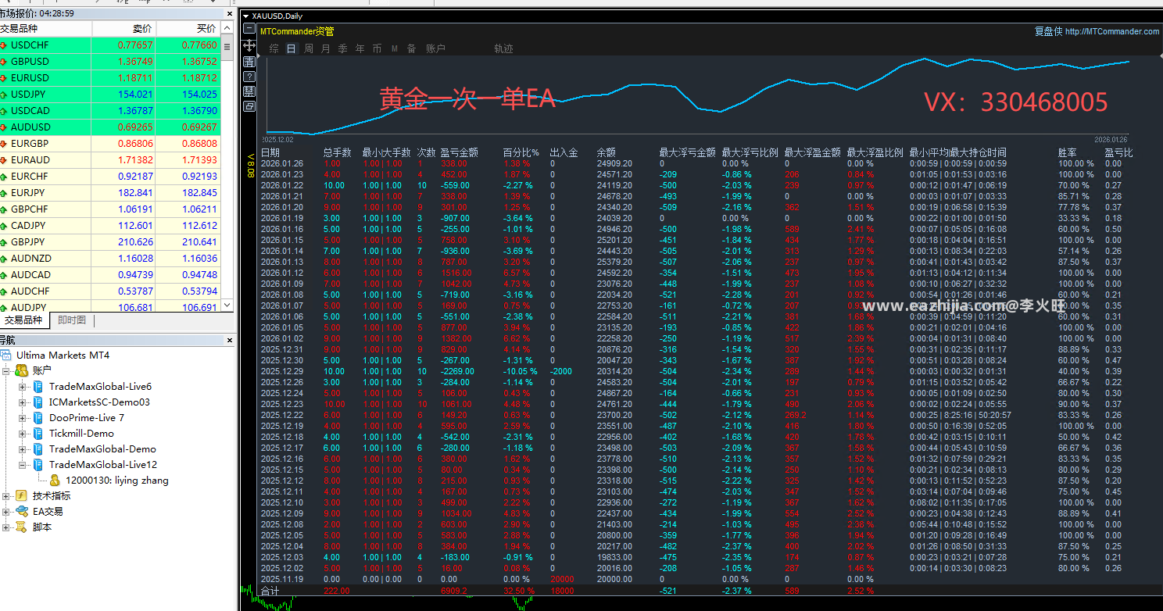The image size is (1163, 611).
Task: Expand the 脚本 node
Action: (6, 527)
